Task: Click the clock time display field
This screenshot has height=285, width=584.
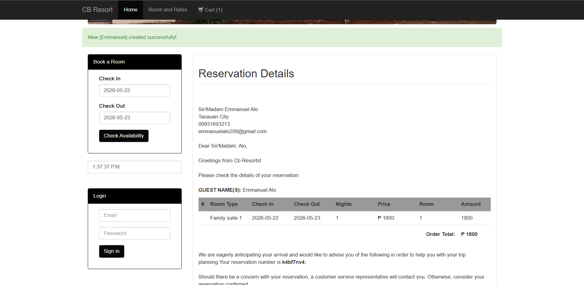Action: click(134, 167)
